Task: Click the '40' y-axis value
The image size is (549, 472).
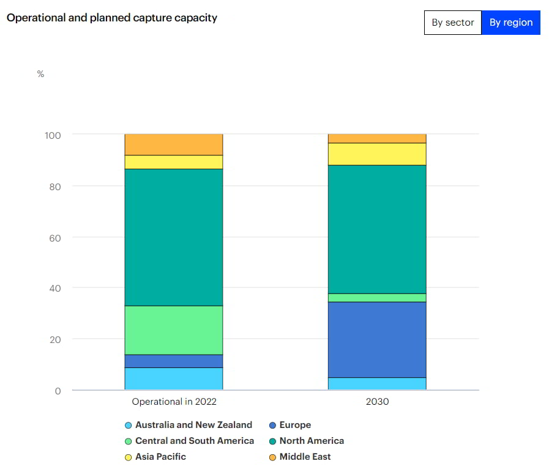Action: [x=55, y=289]
